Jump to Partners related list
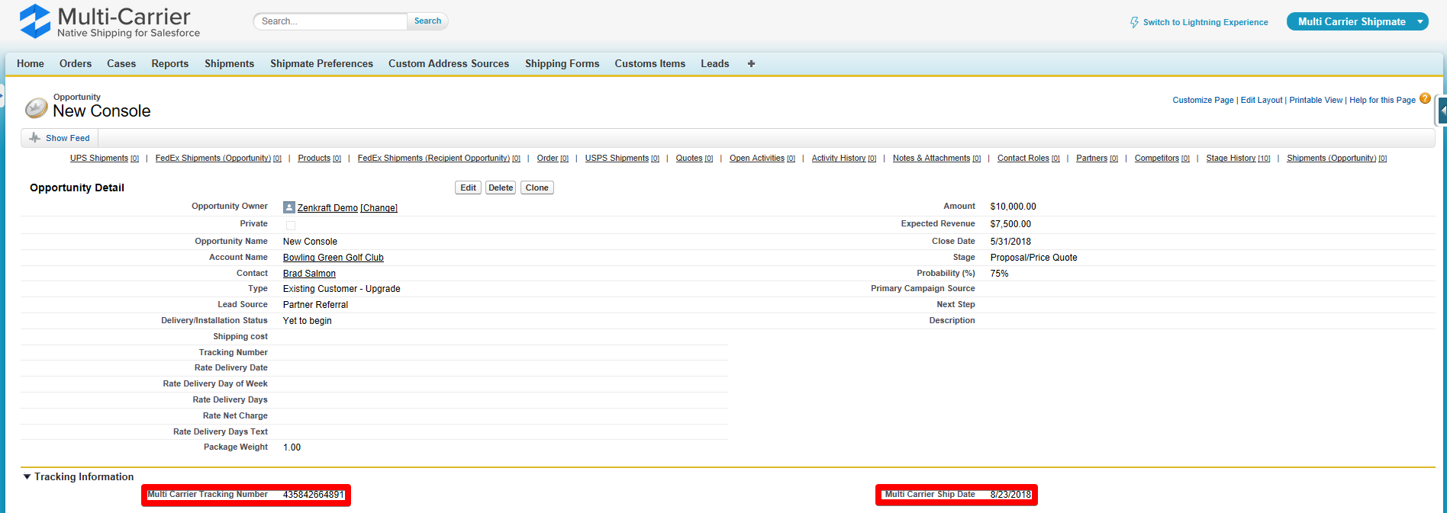The width and height of the screenshot is (1447, 513). 1097,159
